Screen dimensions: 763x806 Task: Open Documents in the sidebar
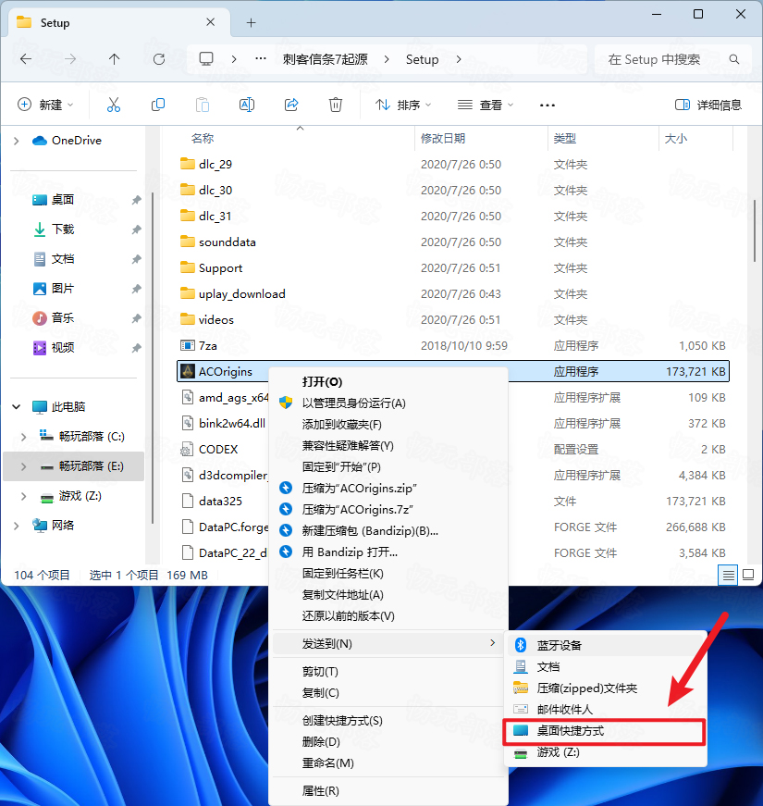pyautogui.click(x=63, y=258)
